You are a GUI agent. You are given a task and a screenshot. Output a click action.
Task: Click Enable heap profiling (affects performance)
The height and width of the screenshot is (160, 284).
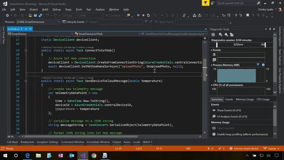click(242, 134)
